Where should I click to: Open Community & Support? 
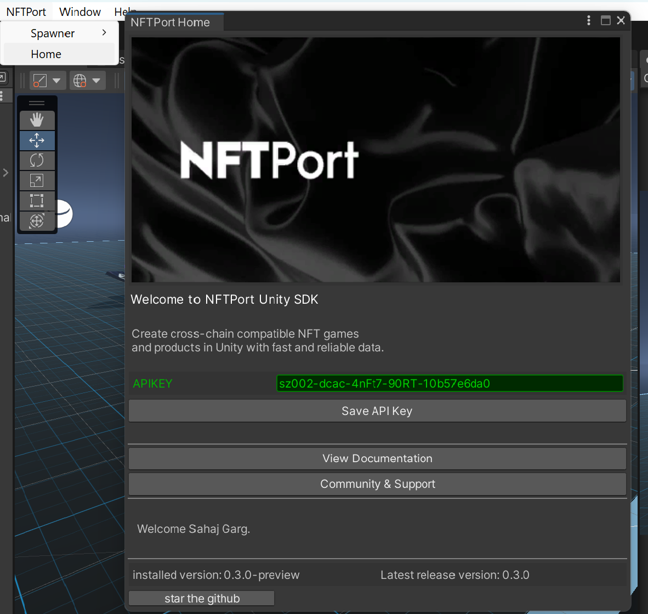377,484
